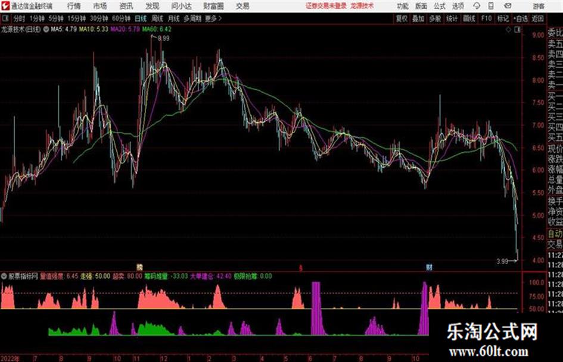The width and height of the screenshot is (563, 362).
Task: Click the 2022年 date axis label
Action: coord(10,358)
